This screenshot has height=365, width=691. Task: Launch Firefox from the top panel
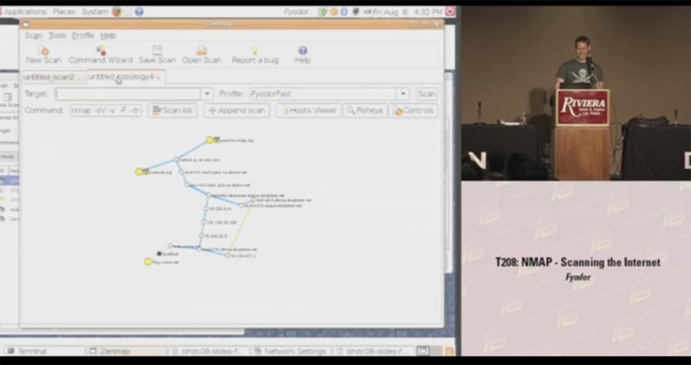[116, 12]
